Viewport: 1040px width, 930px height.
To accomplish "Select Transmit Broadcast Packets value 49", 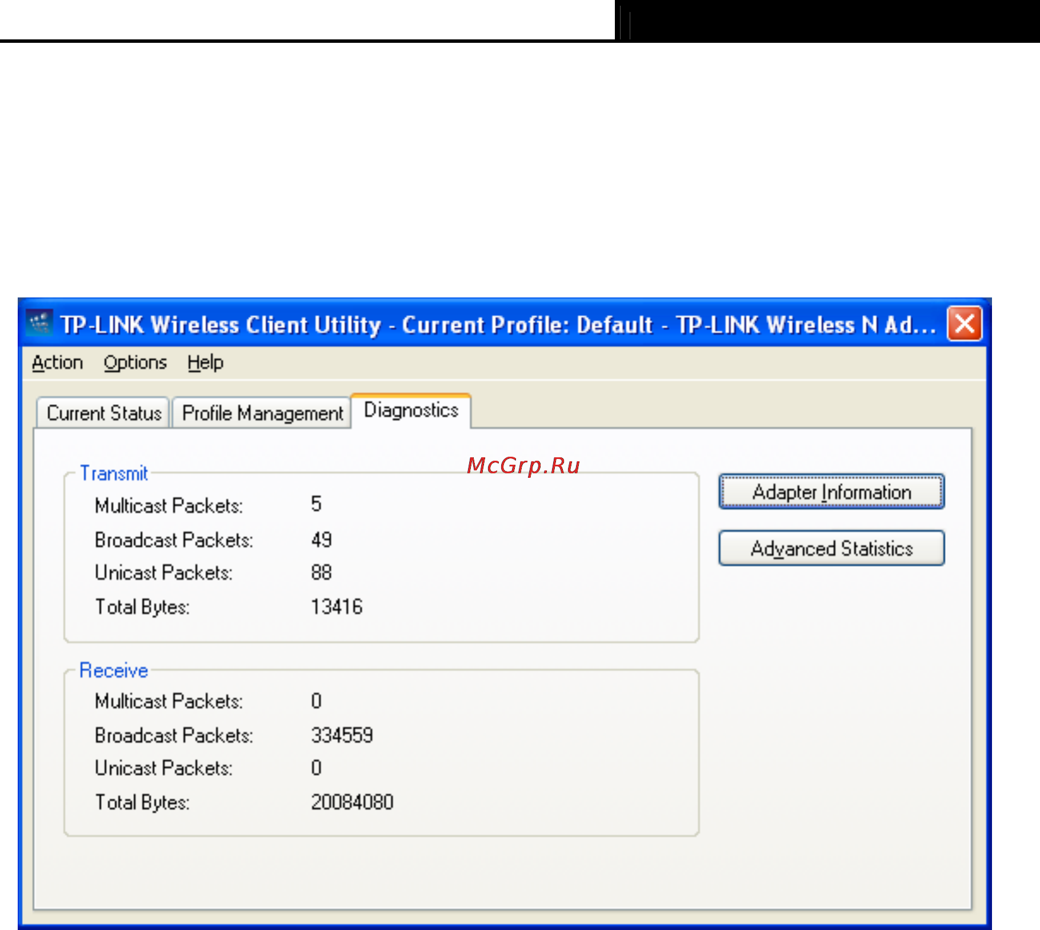I will [321, 540].
